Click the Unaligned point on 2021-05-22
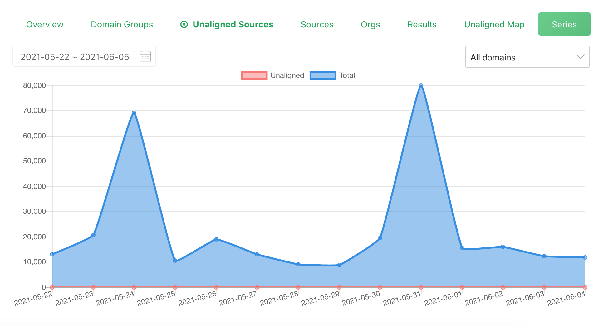603x326 pixels. [52, 287]
